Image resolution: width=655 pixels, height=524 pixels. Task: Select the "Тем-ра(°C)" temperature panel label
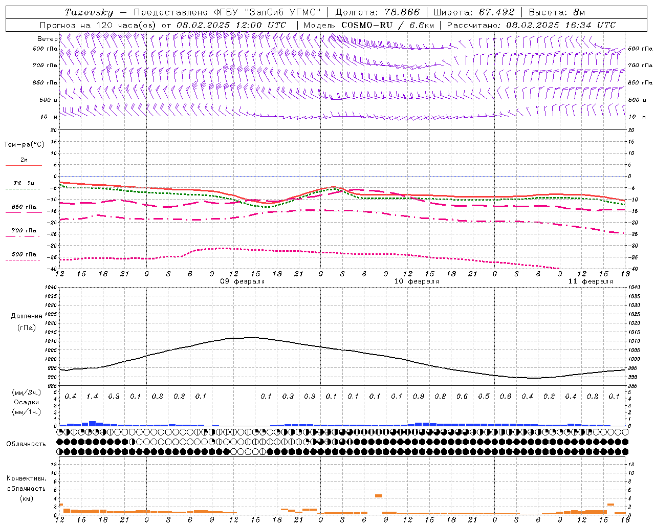(x=24, y=145)
